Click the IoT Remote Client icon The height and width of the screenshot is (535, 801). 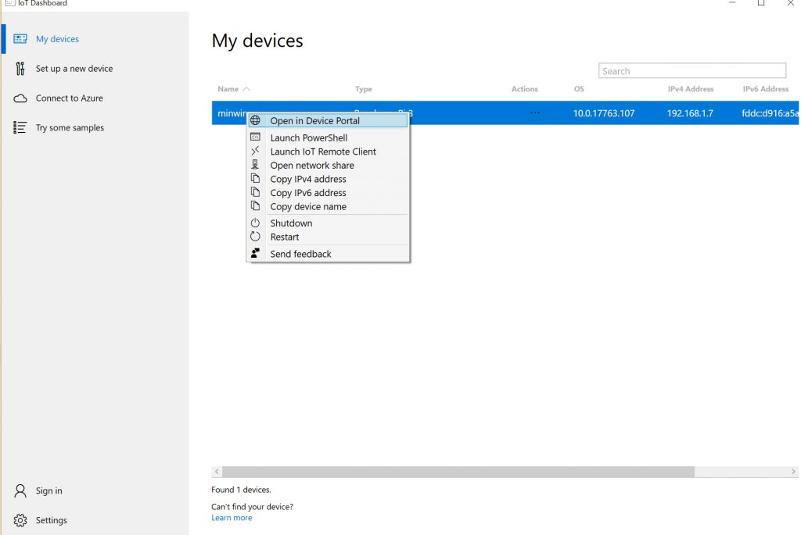point(255,151)
